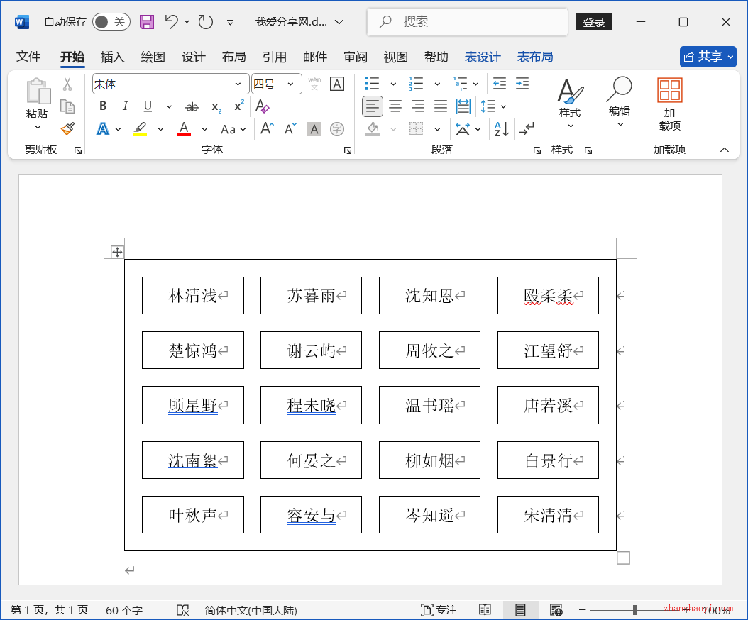Align text left

372,106
